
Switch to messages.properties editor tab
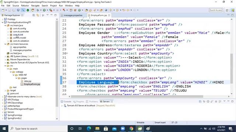point(73,15)
